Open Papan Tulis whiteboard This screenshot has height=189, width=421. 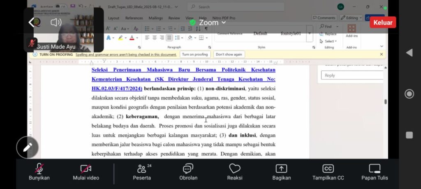[x=375, y=172]
